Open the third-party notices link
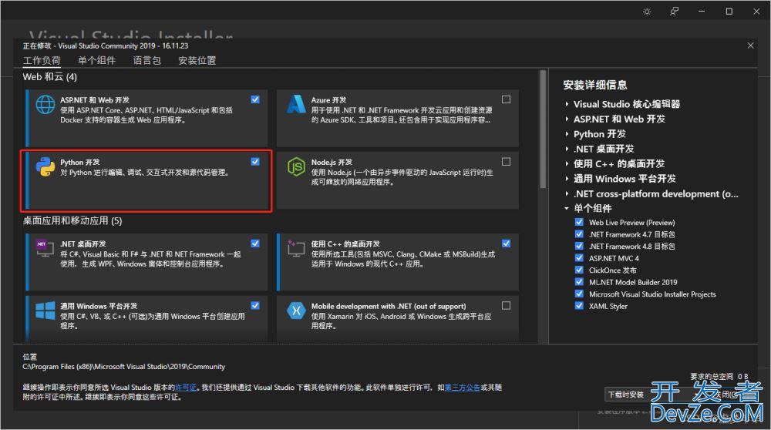This screenshot has width=771, height=430. [x=462, y=388]
